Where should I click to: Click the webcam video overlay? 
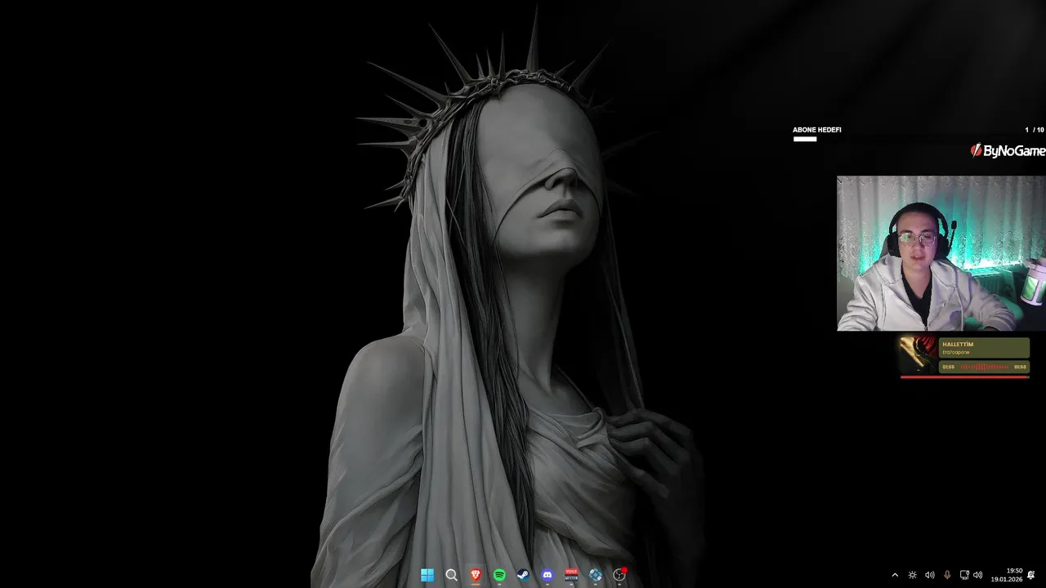(941, 253)
